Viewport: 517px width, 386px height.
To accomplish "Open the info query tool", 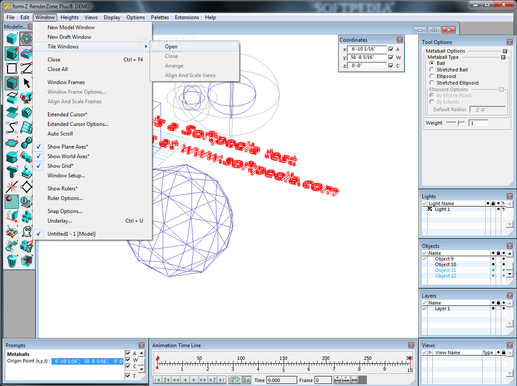I will click(26, 202).
